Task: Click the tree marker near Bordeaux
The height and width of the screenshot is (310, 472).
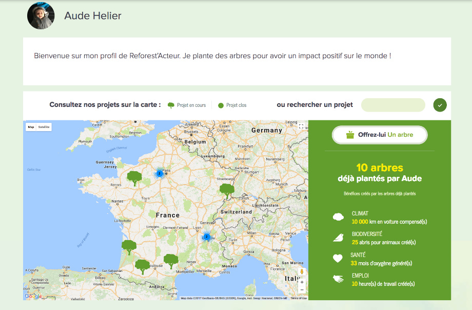Action: coord(129,247)
